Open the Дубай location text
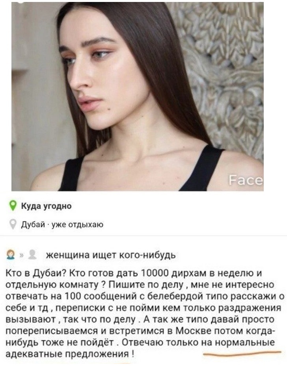The width and height of the screenshot is (287, 367). [33, 225]
